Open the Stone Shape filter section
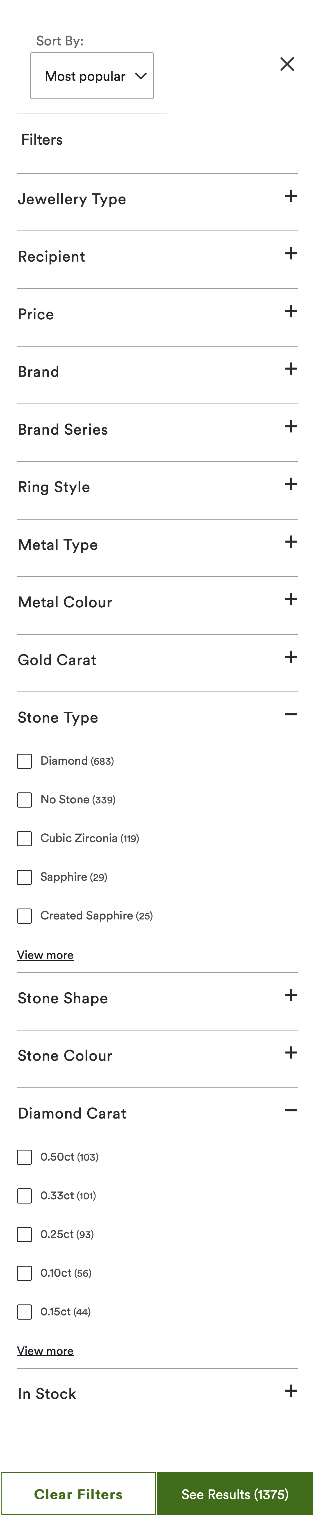The width and height of the screenshot is (315, 1517). tap(291, 995)
